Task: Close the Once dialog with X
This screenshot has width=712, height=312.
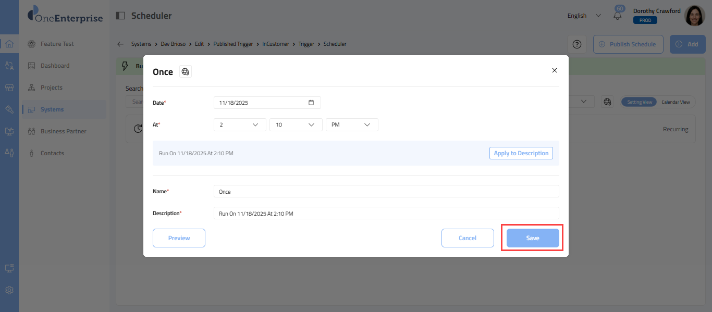Action: pyautogui.click(x=555, y=70)
